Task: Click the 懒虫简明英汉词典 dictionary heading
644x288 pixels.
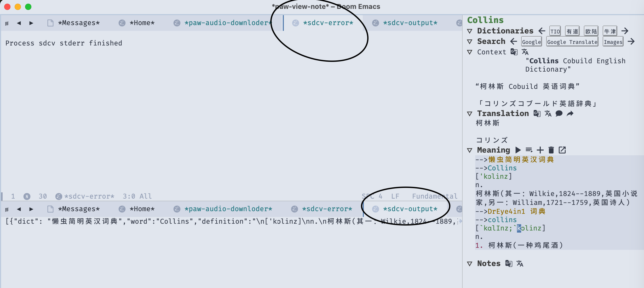Action: pos(521,159)
